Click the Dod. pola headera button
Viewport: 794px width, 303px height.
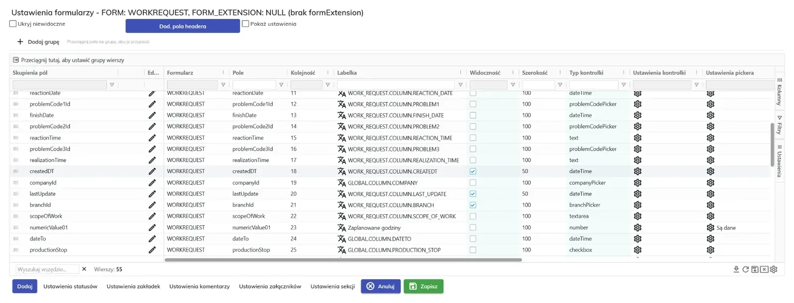pos(183,26)
